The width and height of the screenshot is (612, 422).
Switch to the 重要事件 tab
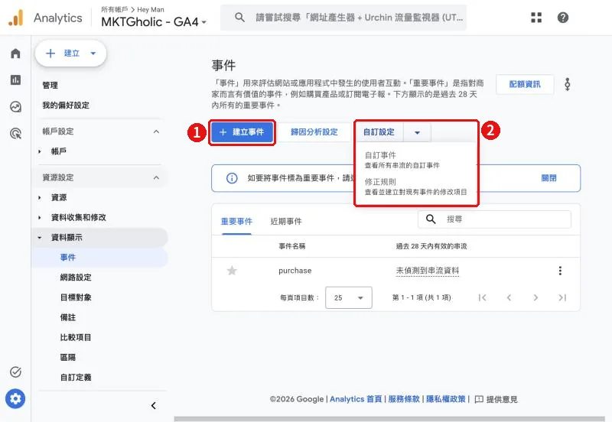tap(236, 222)
